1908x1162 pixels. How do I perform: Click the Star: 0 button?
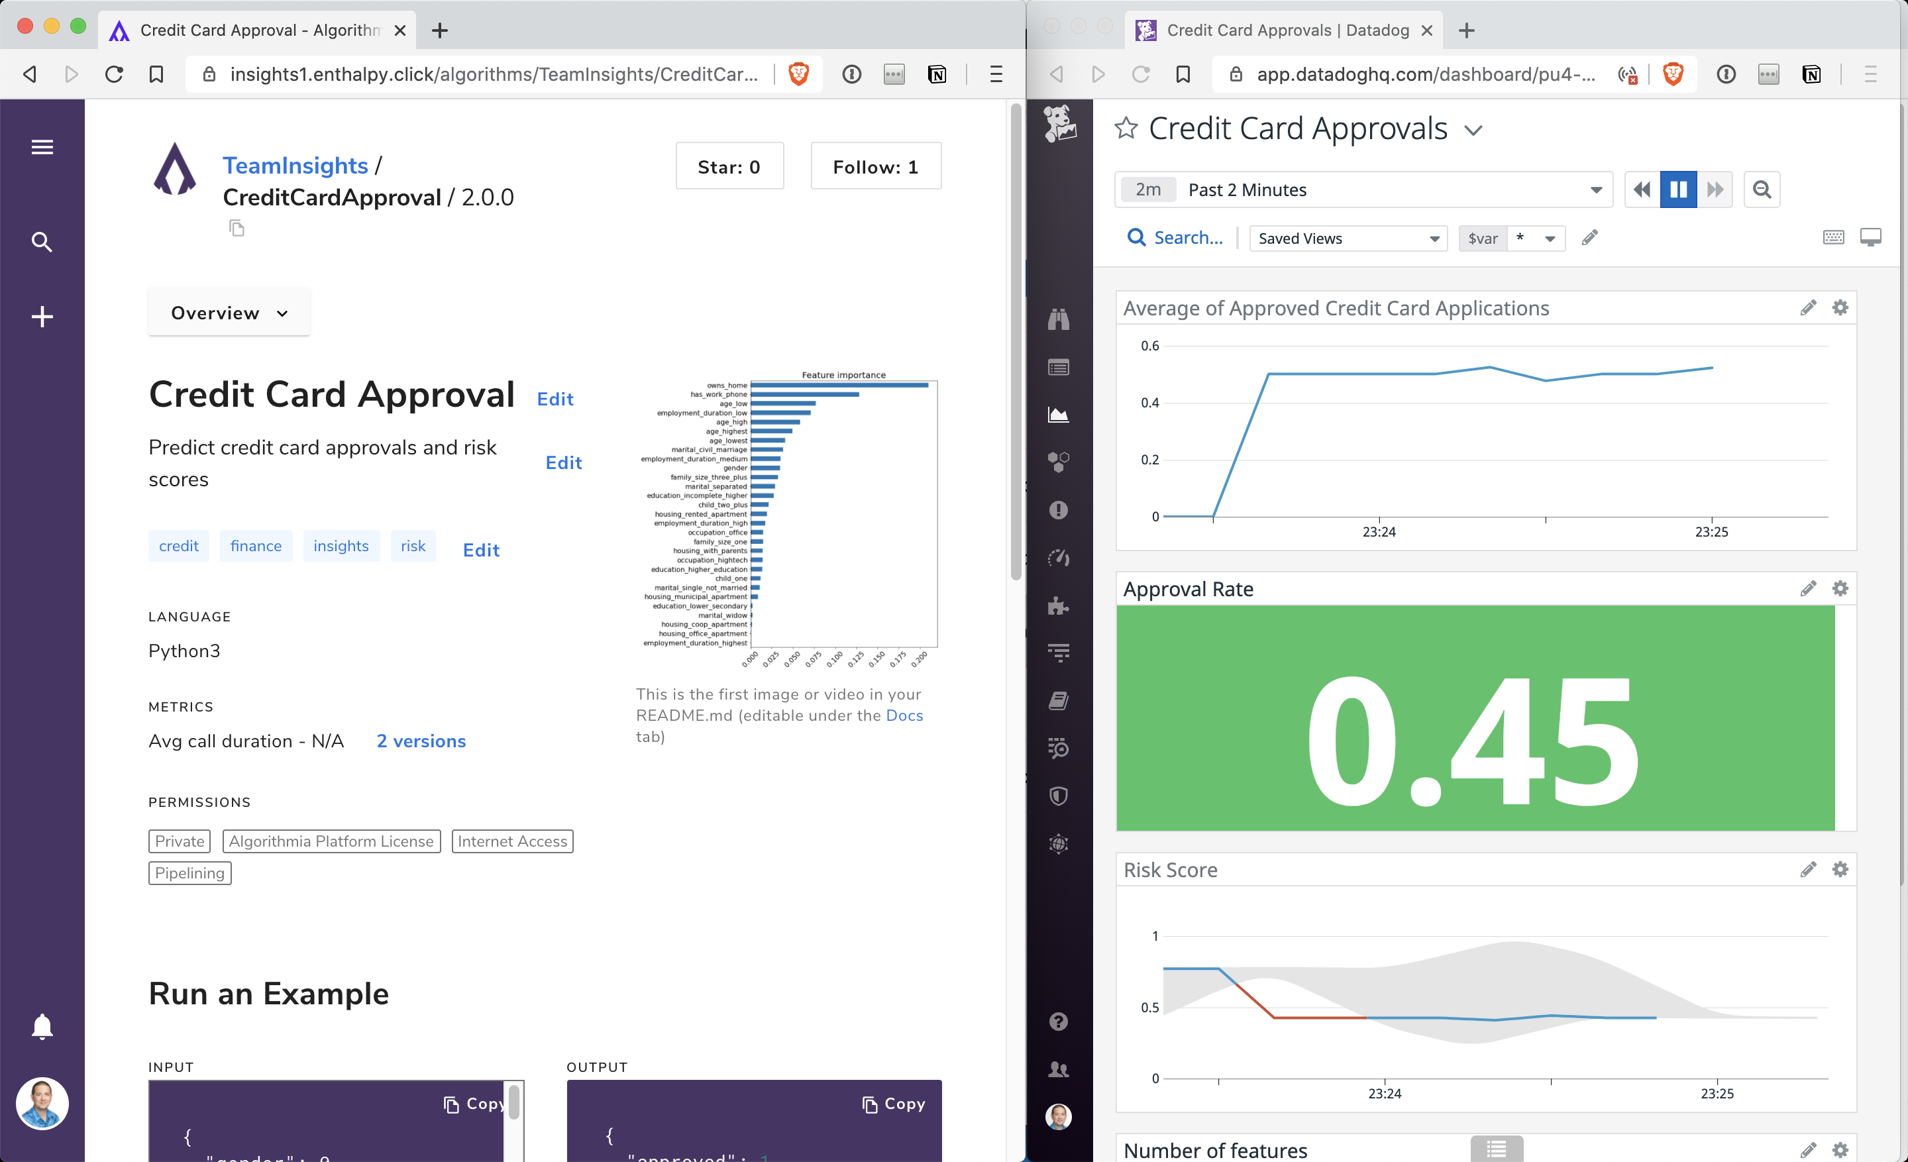pos(729,166)
